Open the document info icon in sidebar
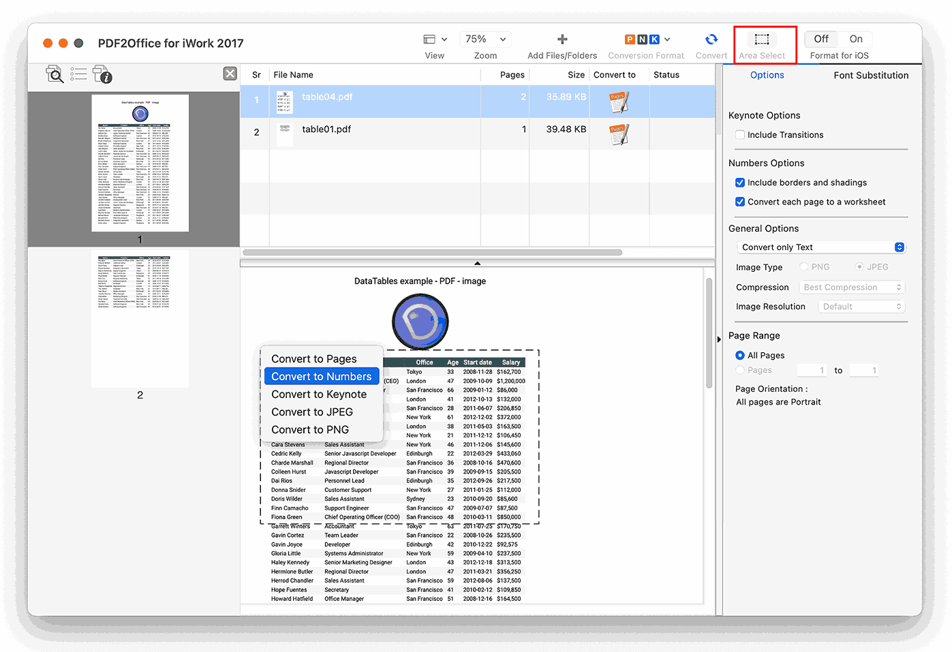 pyautogui.click(x=102, y=74)
